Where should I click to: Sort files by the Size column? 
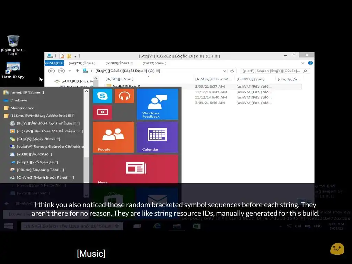pos(289,79)
